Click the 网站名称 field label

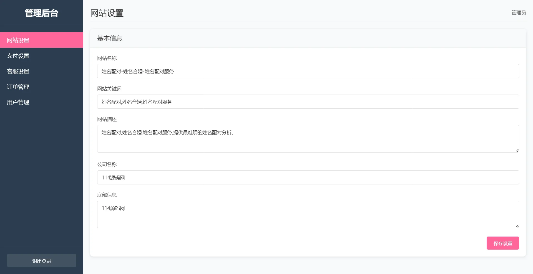coord(107,58)
